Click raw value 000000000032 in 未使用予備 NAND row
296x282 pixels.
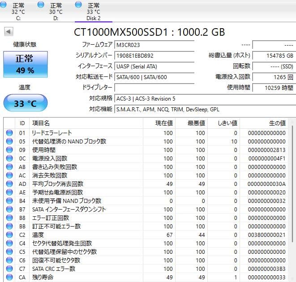[266, 201]
